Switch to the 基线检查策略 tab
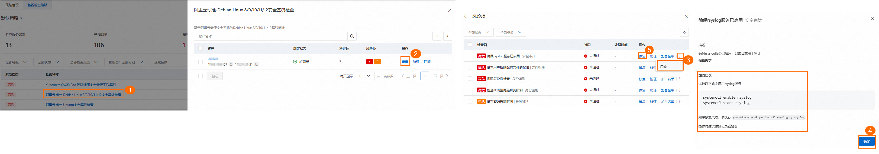Screen dimensions: 879x154 point(37,5)
